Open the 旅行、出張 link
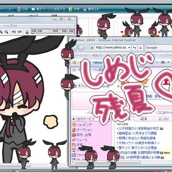Viewport: 172px width, 172px height. (x=84, y=135)
